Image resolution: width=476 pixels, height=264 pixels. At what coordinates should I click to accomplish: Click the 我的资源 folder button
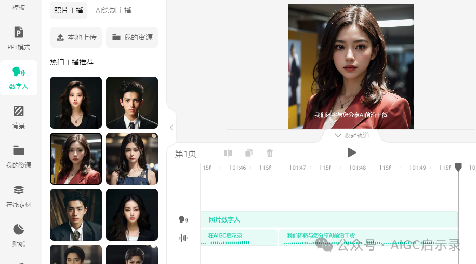(132, 37)
